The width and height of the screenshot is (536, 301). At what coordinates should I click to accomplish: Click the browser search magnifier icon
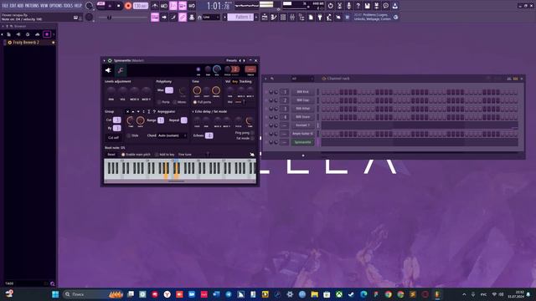click(x=52, y=283)
